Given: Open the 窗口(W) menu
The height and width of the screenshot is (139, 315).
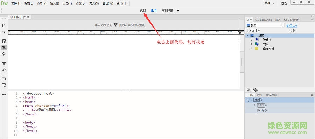Looking at the screenshot, I should pyautogui.click(x=108, y=3).
